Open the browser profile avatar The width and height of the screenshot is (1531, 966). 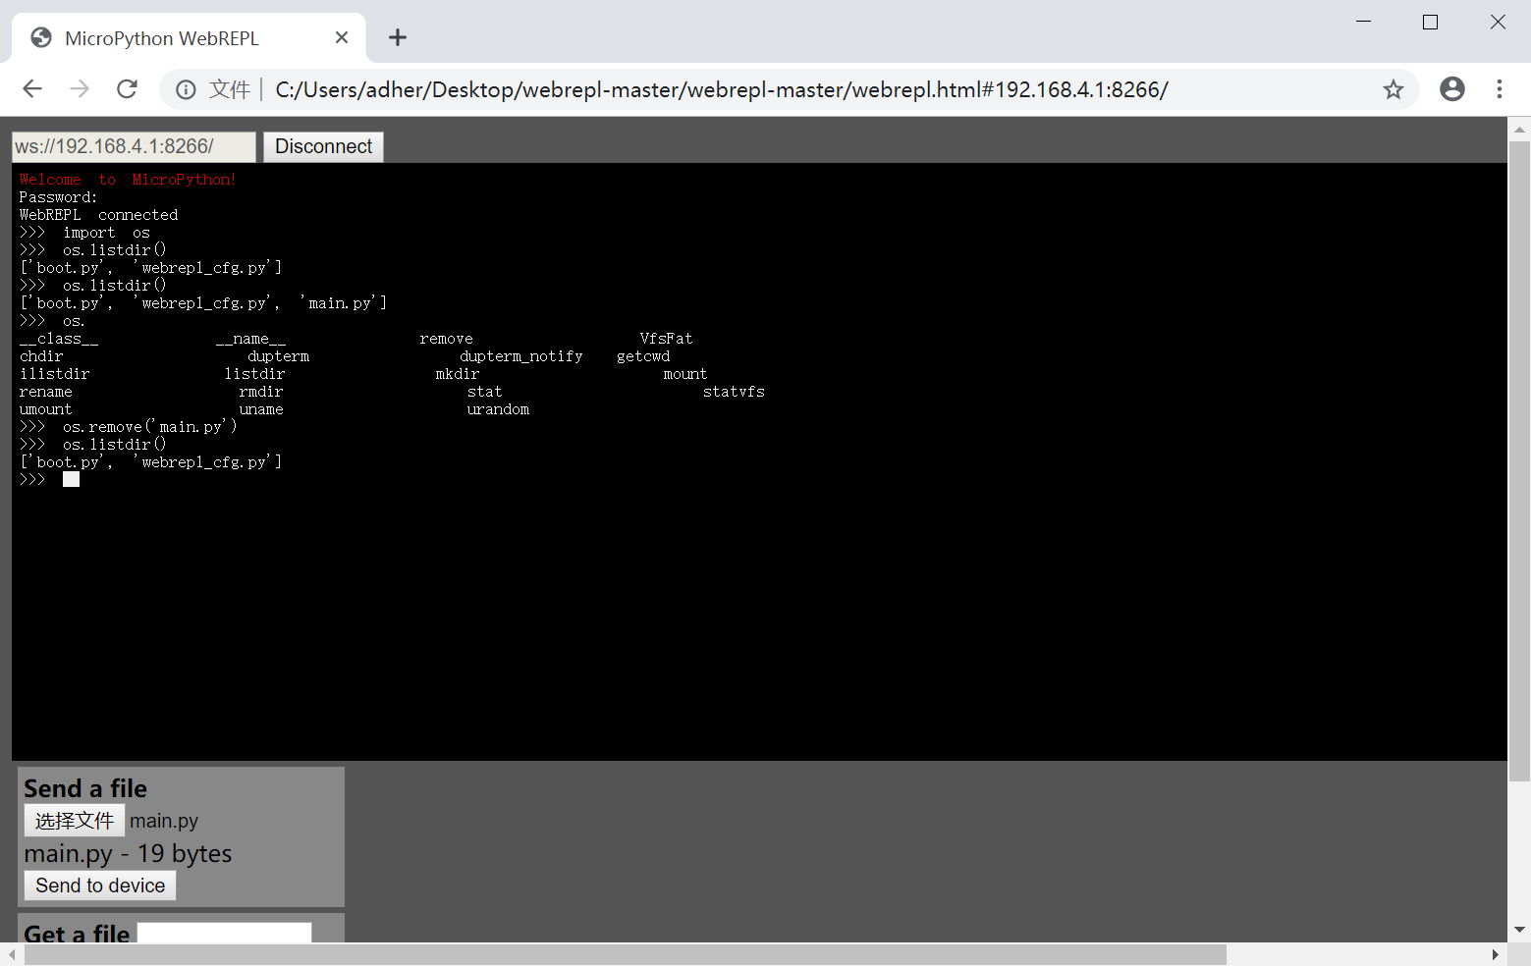(x=1452, y=89)
